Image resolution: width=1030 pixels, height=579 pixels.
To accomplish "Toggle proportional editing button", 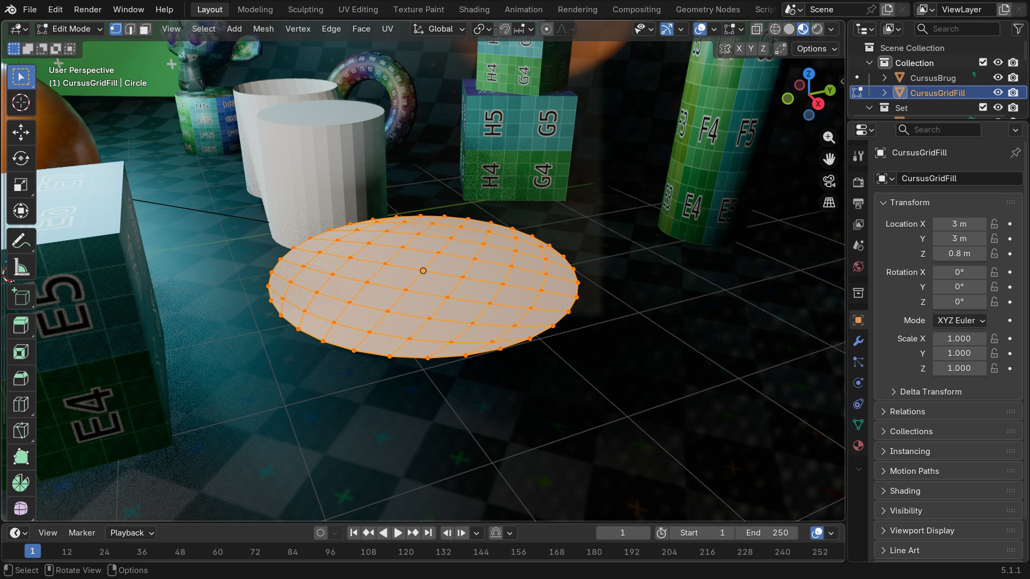I will click(547, 29).
